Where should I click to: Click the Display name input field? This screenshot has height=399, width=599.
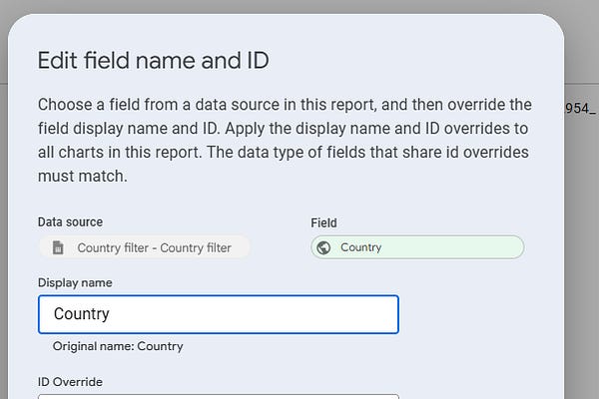click(219, 314)
